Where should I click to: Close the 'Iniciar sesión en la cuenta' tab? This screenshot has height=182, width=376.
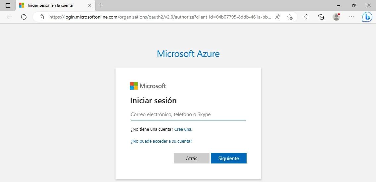[90, 5]
